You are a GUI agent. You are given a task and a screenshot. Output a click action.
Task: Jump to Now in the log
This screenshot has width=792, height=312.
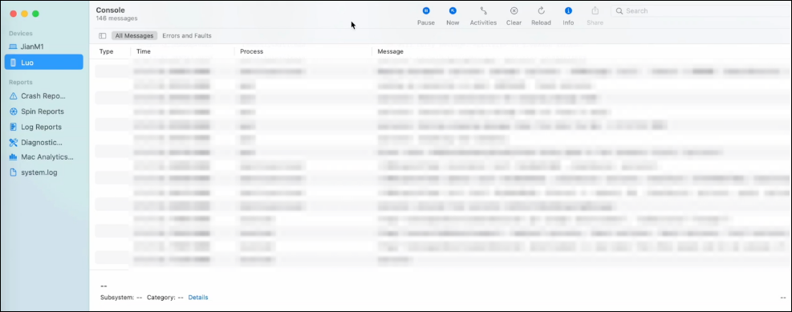click(x=453, y=16)
